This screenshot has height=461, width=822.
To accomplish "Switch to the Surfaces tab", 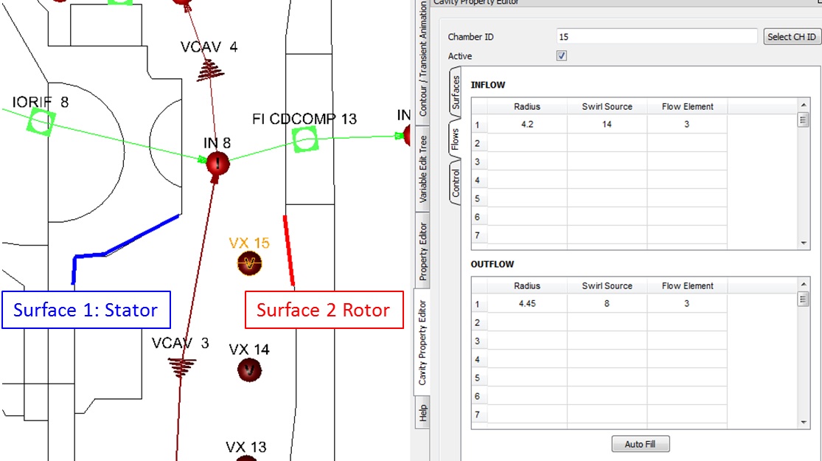I will [456, 92].
